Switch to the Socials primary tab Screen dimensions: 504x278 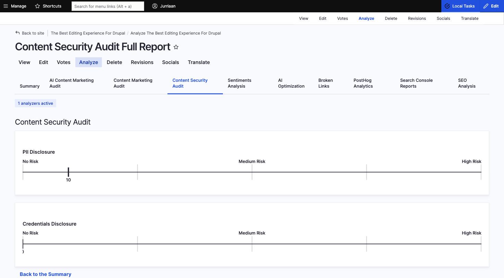(x=171, y=62)
